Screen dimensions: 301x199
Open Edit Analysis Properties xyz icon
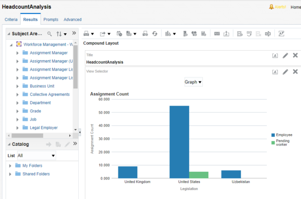217,34
